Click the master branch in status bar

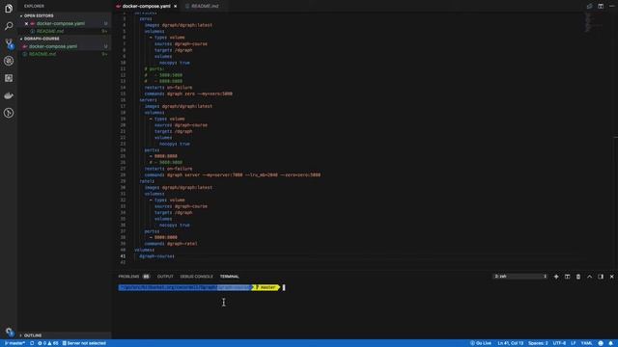pos(14,343)
